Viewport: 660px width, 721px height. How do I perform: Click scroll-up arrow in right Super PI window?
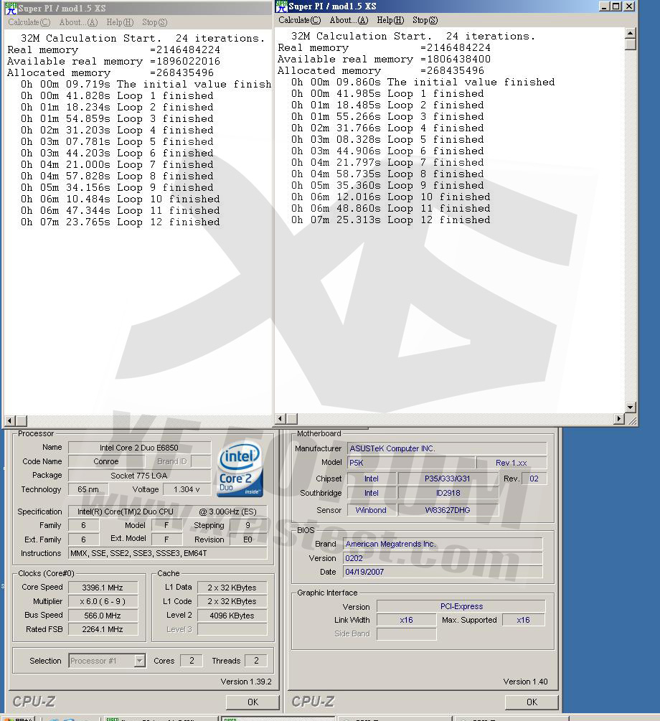630,33
